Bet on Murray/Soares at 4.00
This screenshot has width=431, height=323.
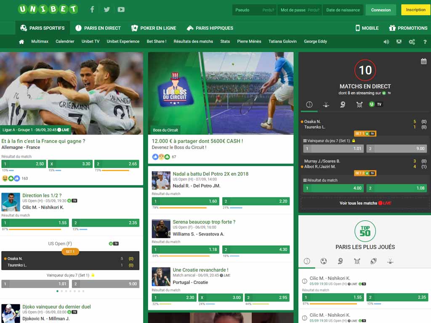[333, 188]
